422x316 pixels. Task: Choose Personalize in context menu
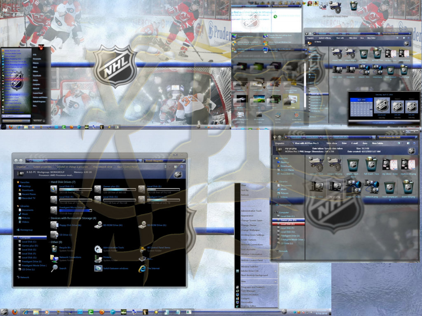(x=247, y=302)
